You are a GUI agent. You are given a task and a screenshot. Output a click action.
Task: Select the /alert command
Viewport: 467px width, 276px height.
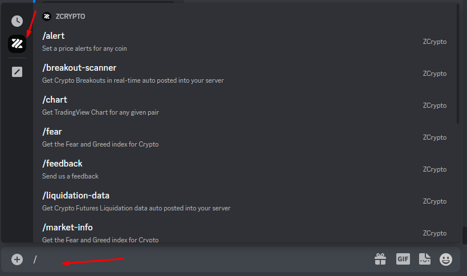(228, 42)
